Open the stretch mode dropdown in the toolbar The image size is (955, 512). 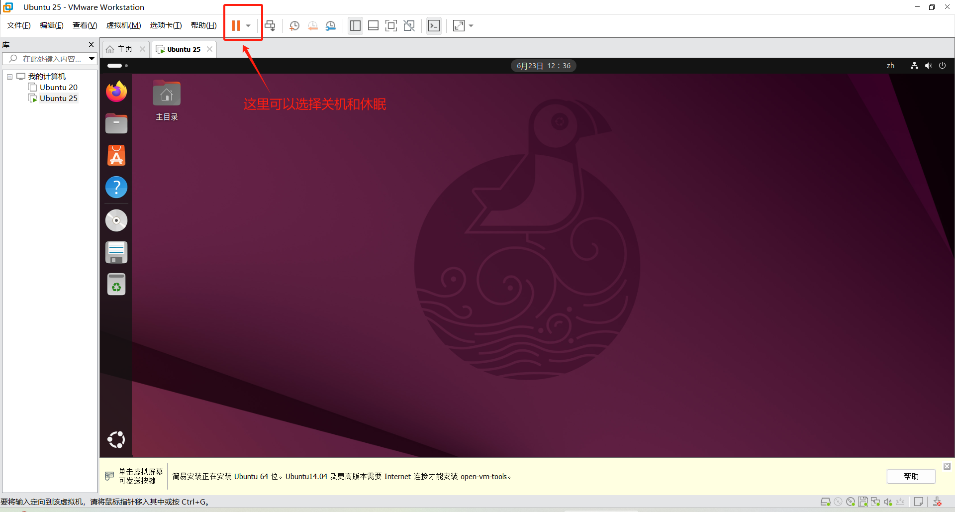point(471,25)
